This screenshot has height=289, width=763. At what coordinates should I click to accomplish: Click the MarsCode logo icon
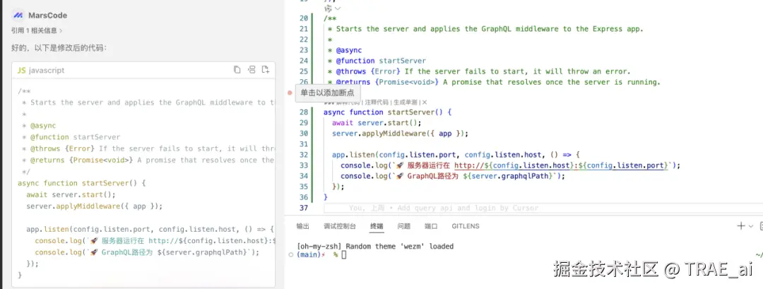coord(18,16)
